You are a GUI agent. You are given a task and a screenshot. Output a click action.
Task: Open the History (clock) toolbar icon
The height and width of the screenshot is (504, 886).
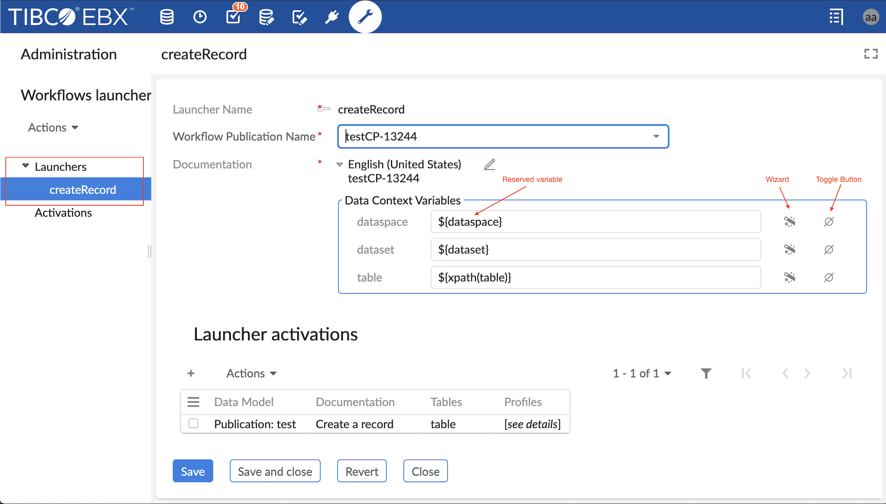200,17
